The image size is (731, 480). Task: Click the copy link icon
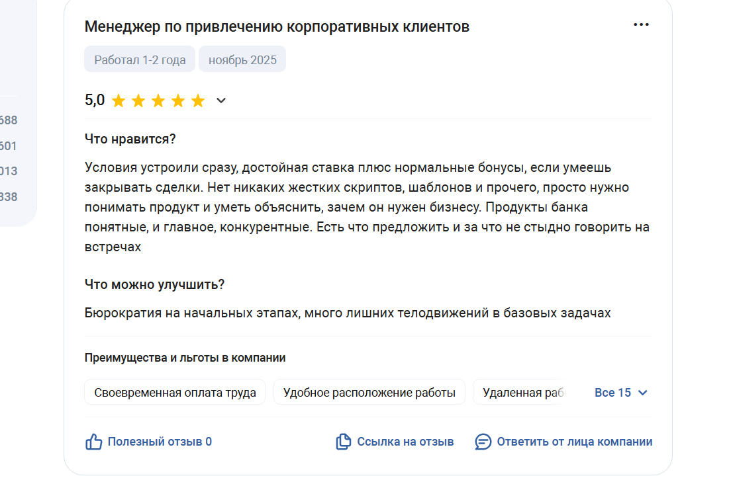[344, 442]
